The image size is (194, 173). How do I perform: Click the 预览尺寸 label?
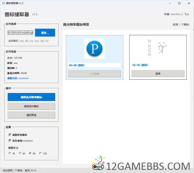pyautogui.click(x=14, y=148)
